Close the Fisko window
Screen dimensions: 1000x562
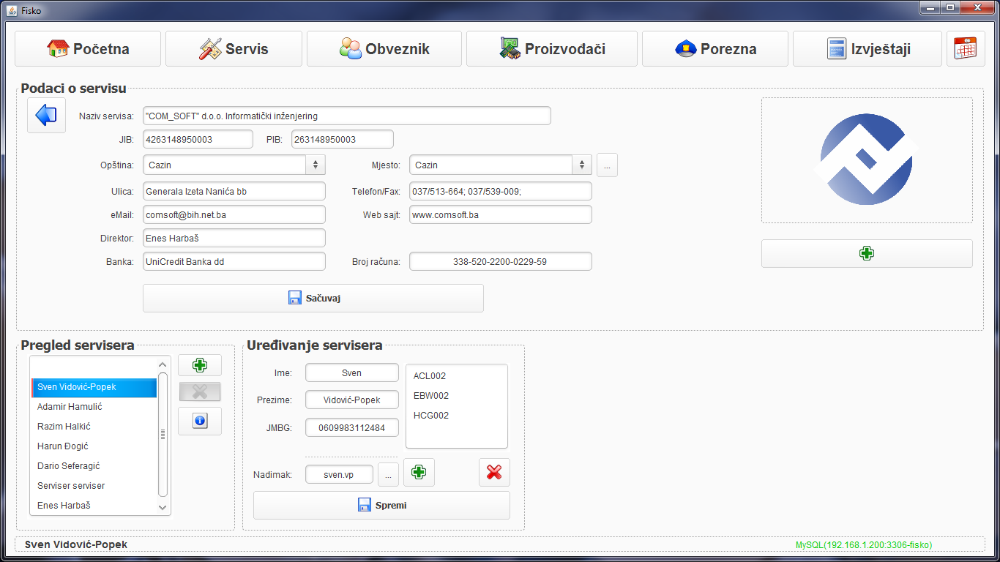[977, 8]
